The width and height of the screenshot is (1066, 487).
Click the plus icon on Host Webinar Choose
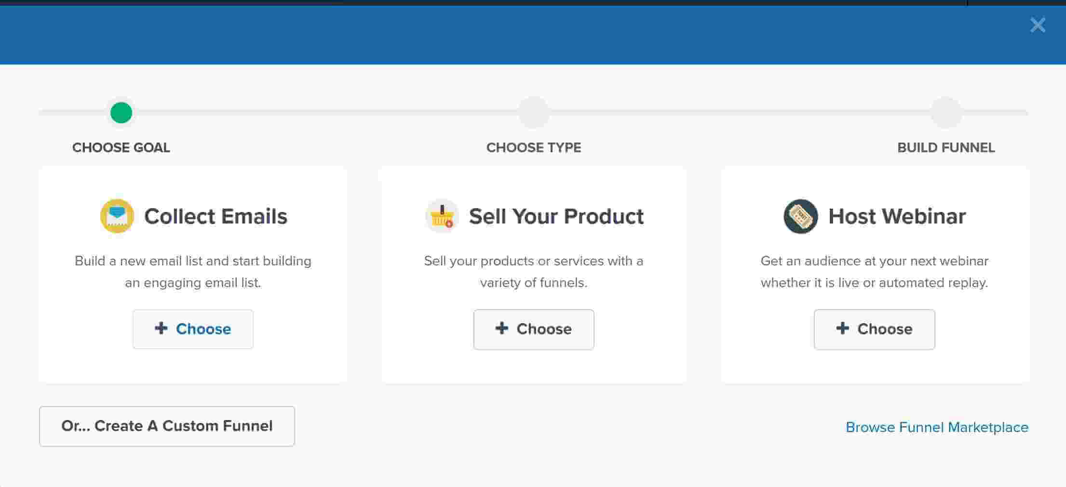pos(842,329)
